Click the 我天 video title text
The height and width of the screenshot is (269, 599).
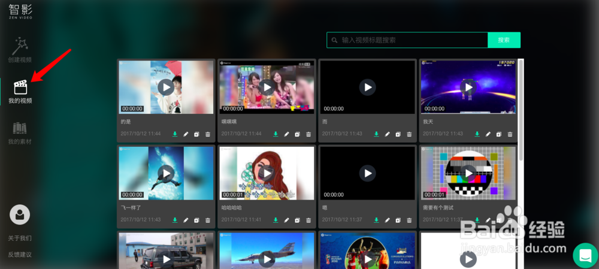[428, 122]
